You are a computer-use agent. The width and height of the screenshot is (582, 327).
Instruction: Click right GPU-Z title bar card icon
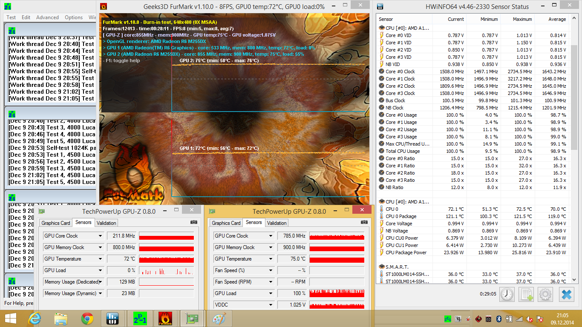coord(212,211)
